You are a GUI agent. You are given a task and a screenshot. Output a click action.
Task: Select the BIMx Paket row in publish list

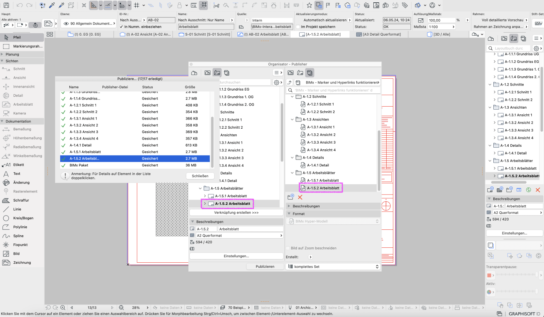tap(135, 165)
